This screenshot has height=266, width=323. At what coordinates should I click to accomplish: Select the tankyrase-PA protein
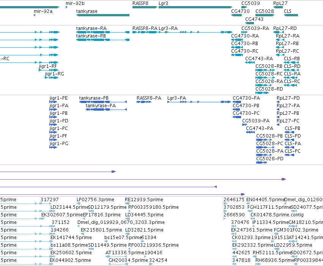pos(106,110)
